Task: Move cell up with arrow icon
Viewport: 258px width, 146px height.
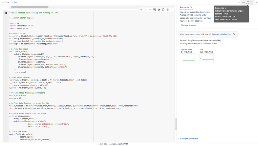Action: pyautogui.click(x=141, y=10)
